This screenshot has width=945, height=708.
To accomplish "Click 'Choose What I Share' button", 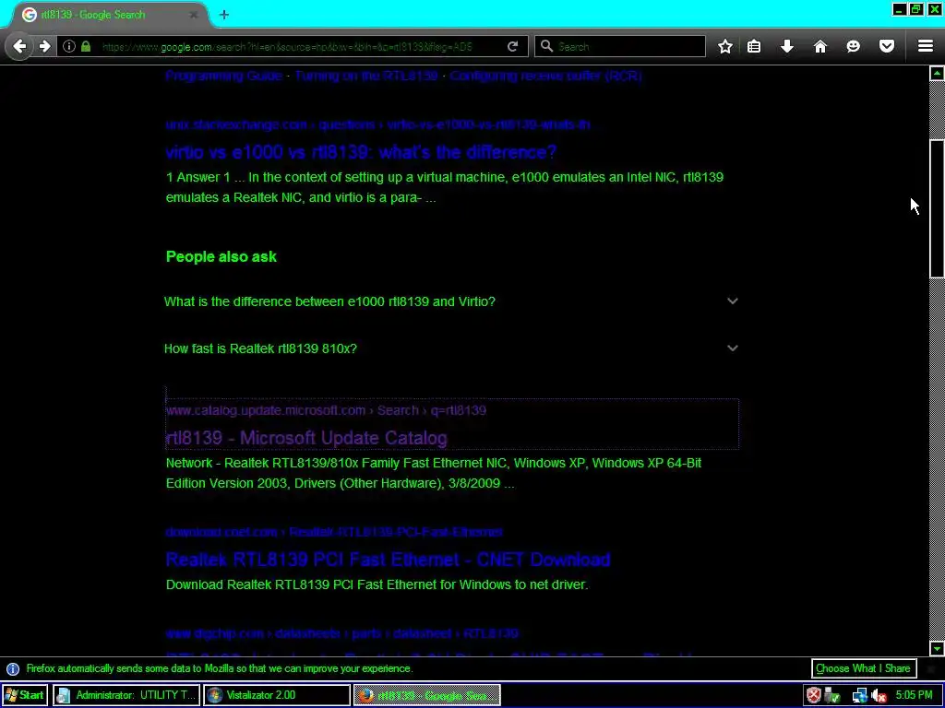I will (863, 668).
